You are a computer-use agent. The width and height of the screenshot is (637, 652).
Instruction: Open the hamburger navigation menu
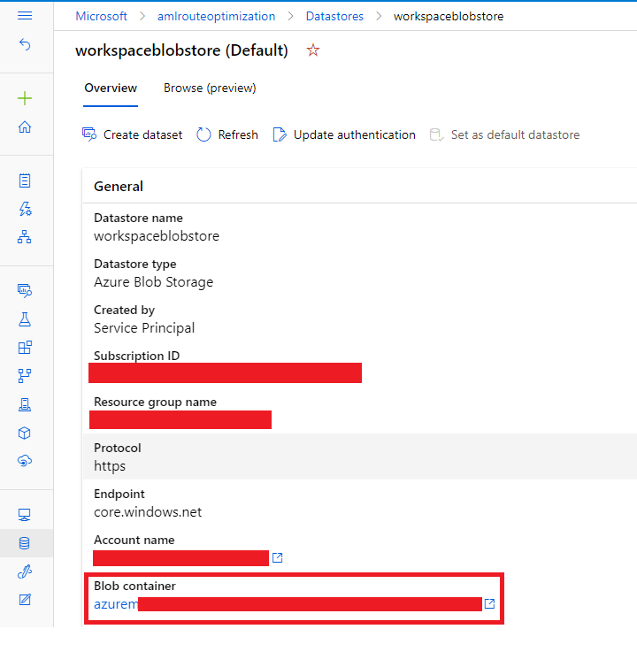(x=25, y=16)
